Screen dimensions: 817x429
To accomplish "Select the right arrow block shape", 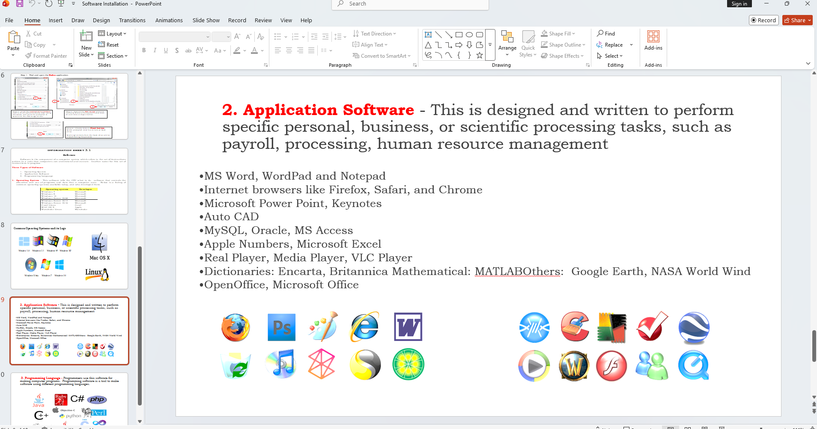I will click(x=459, y=45).
